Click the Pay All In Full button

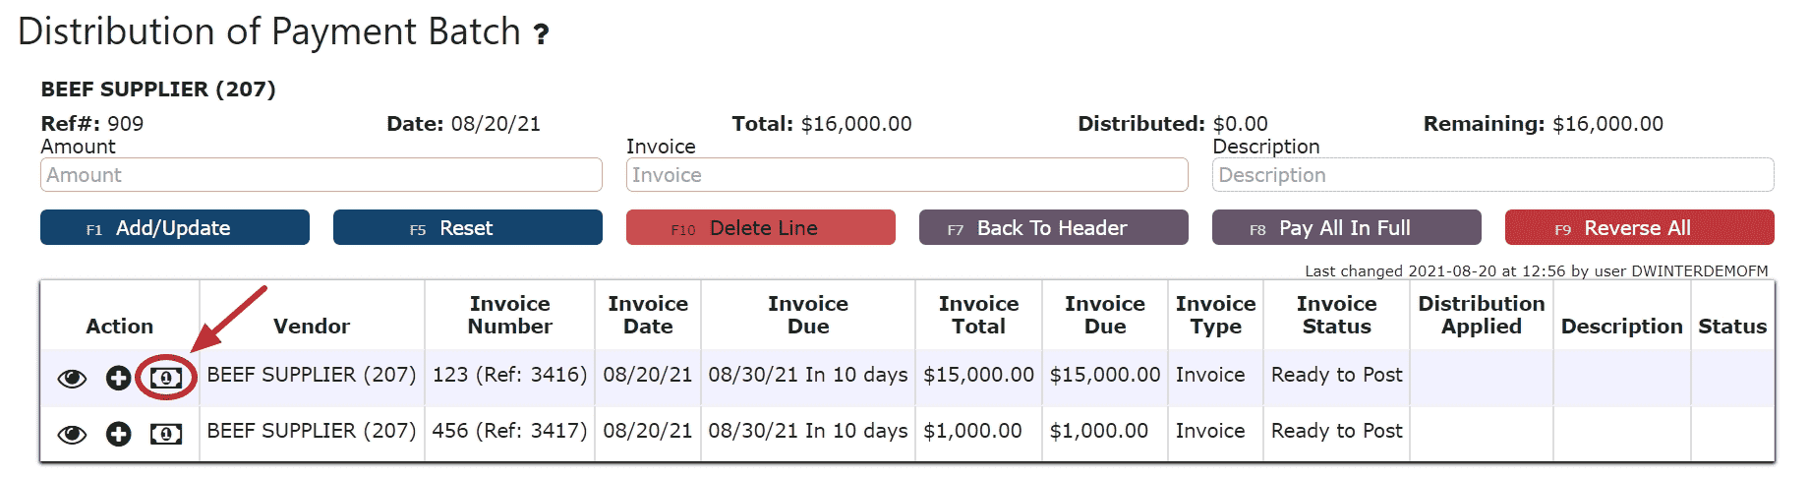[x=1346, y=228]
